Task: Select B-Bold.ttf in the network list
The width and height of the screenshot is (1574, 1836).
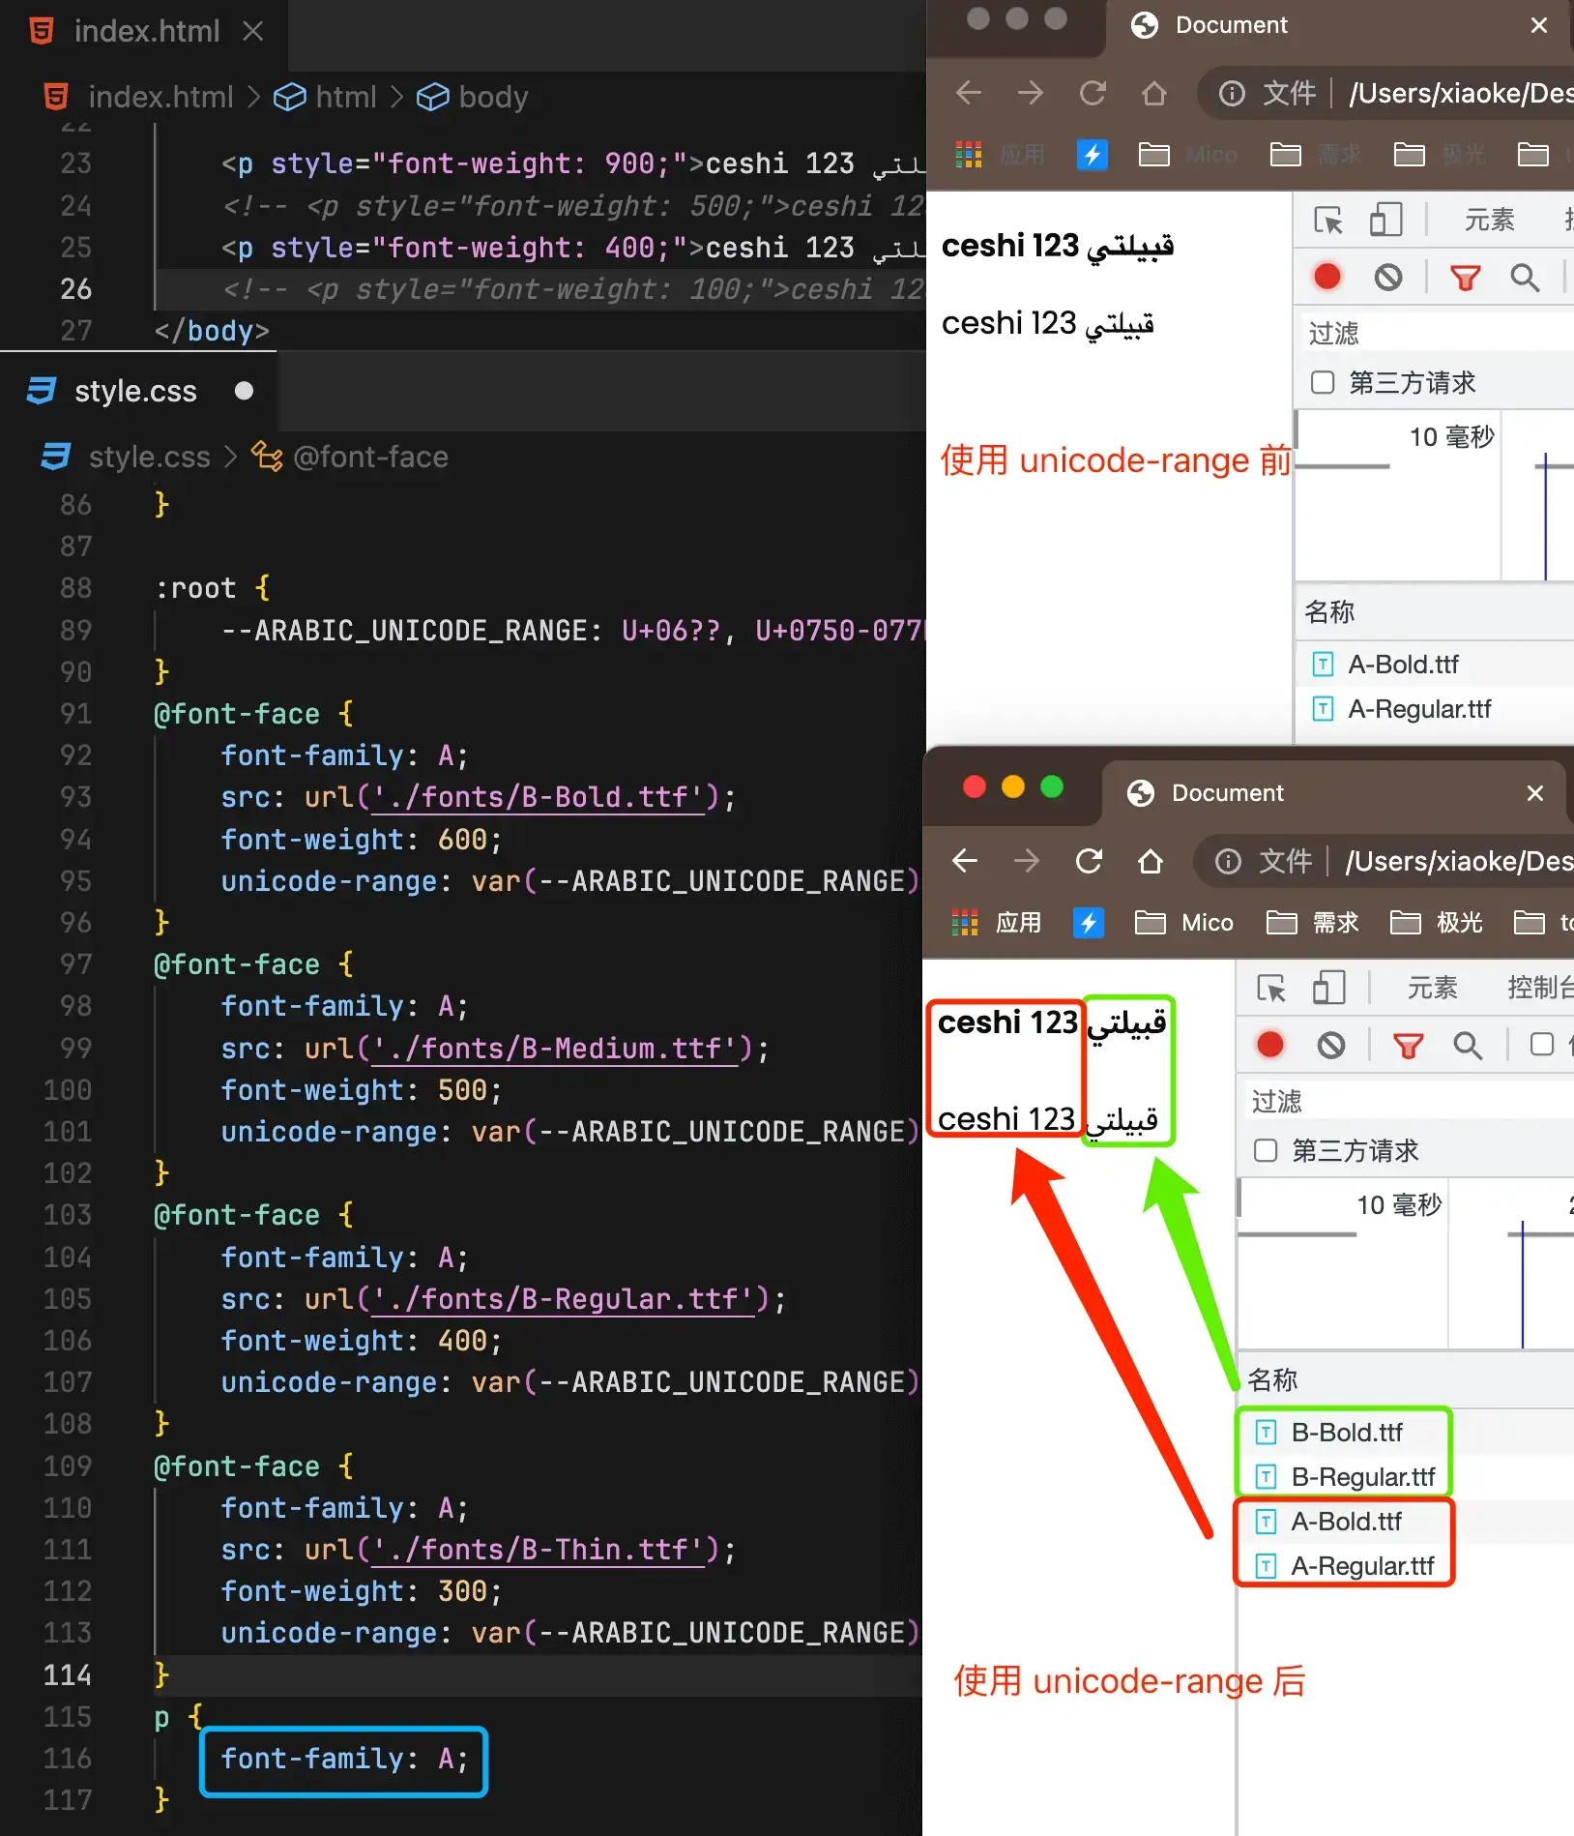Action: coord(1346,1433)
